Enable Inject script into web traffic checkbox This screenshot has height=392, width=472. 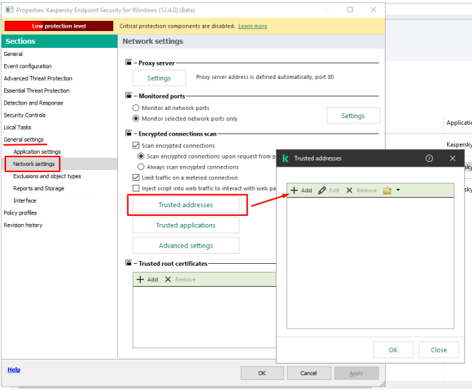tap(136, 188)
